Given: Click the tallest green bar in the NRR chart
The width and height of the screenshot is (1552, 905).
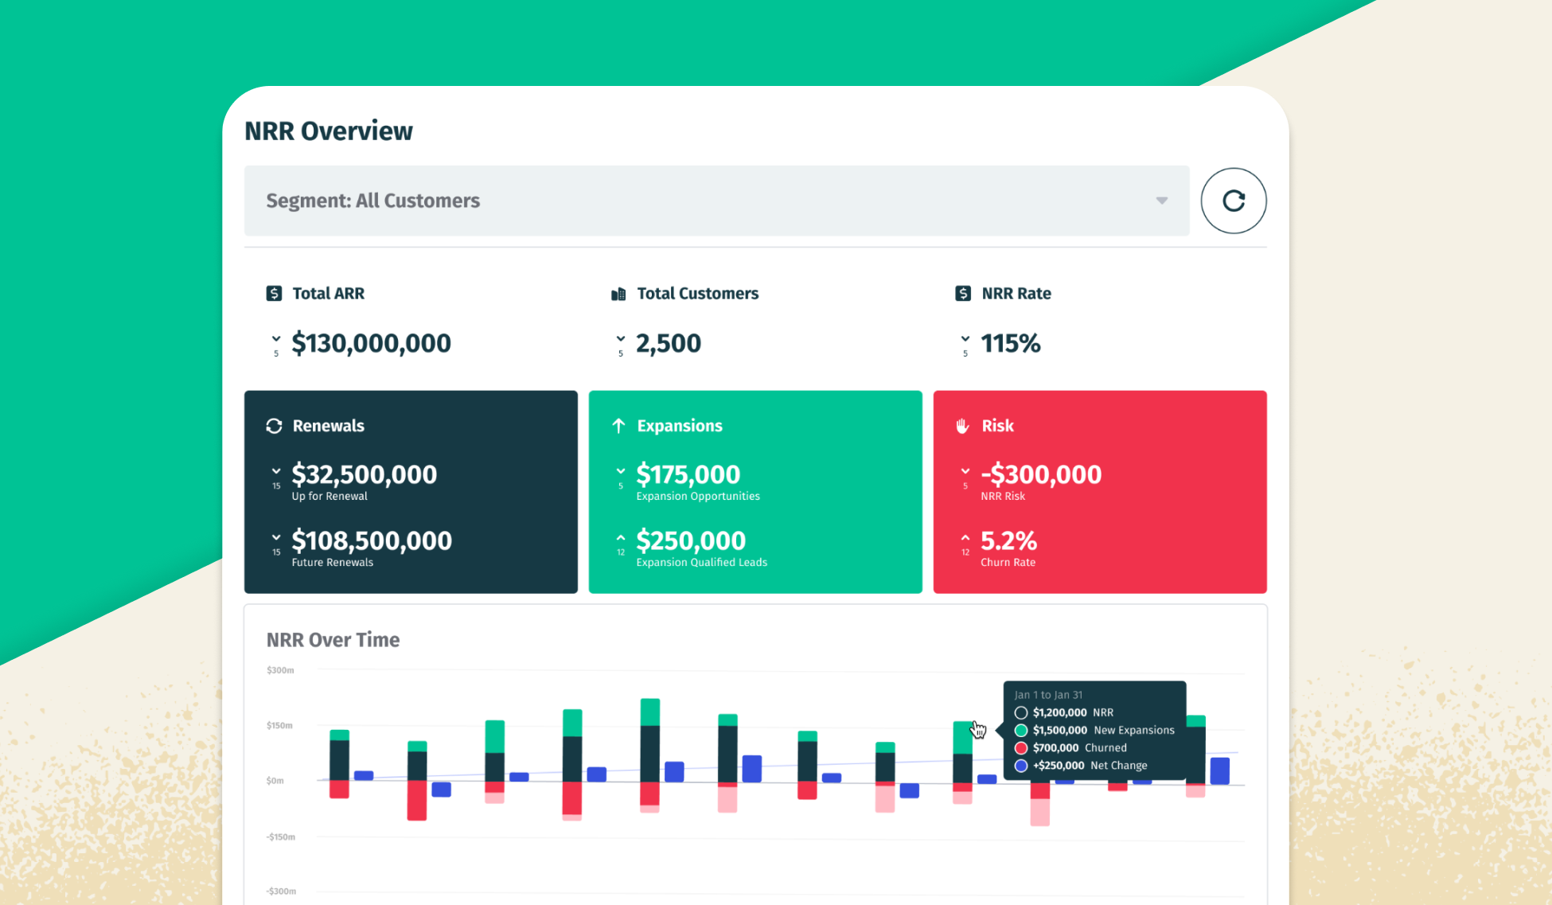Looking at the screenshot, I should [x=651, y=711].
